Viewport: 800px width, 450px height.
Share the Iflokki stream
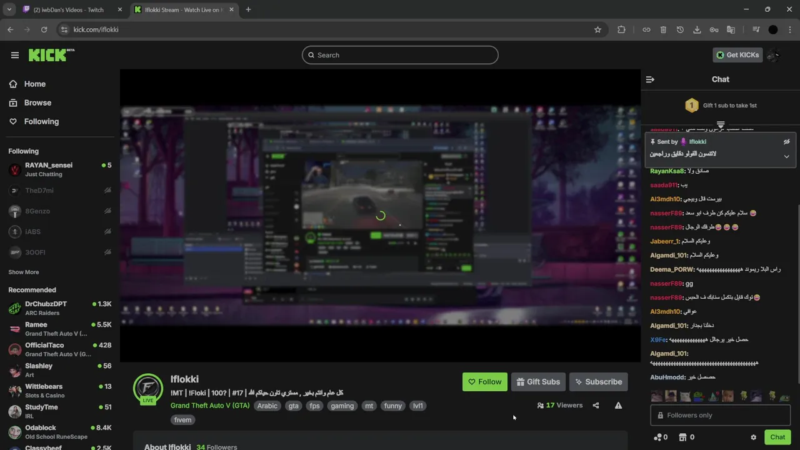pyautogui.click(x=596, y=406)
